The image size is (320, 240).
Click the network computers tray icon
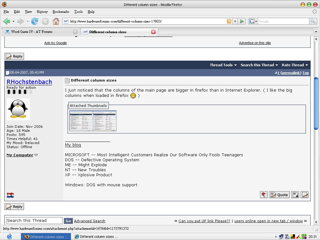click(281, 237)
